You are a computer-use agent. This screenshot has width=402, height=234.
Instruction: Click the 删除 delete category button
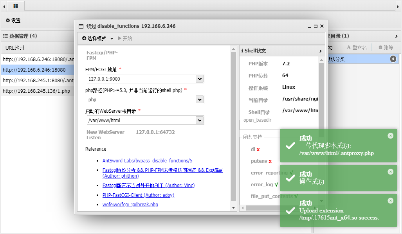coord(386,47)
